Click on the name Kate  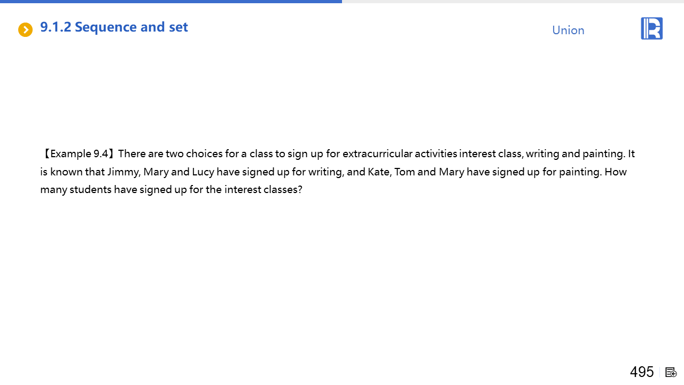click(378, 172)
